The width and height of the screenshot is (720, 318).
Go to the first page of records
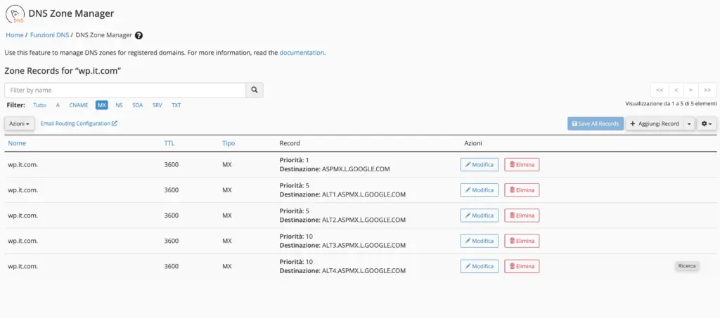(x=659, y=90)
